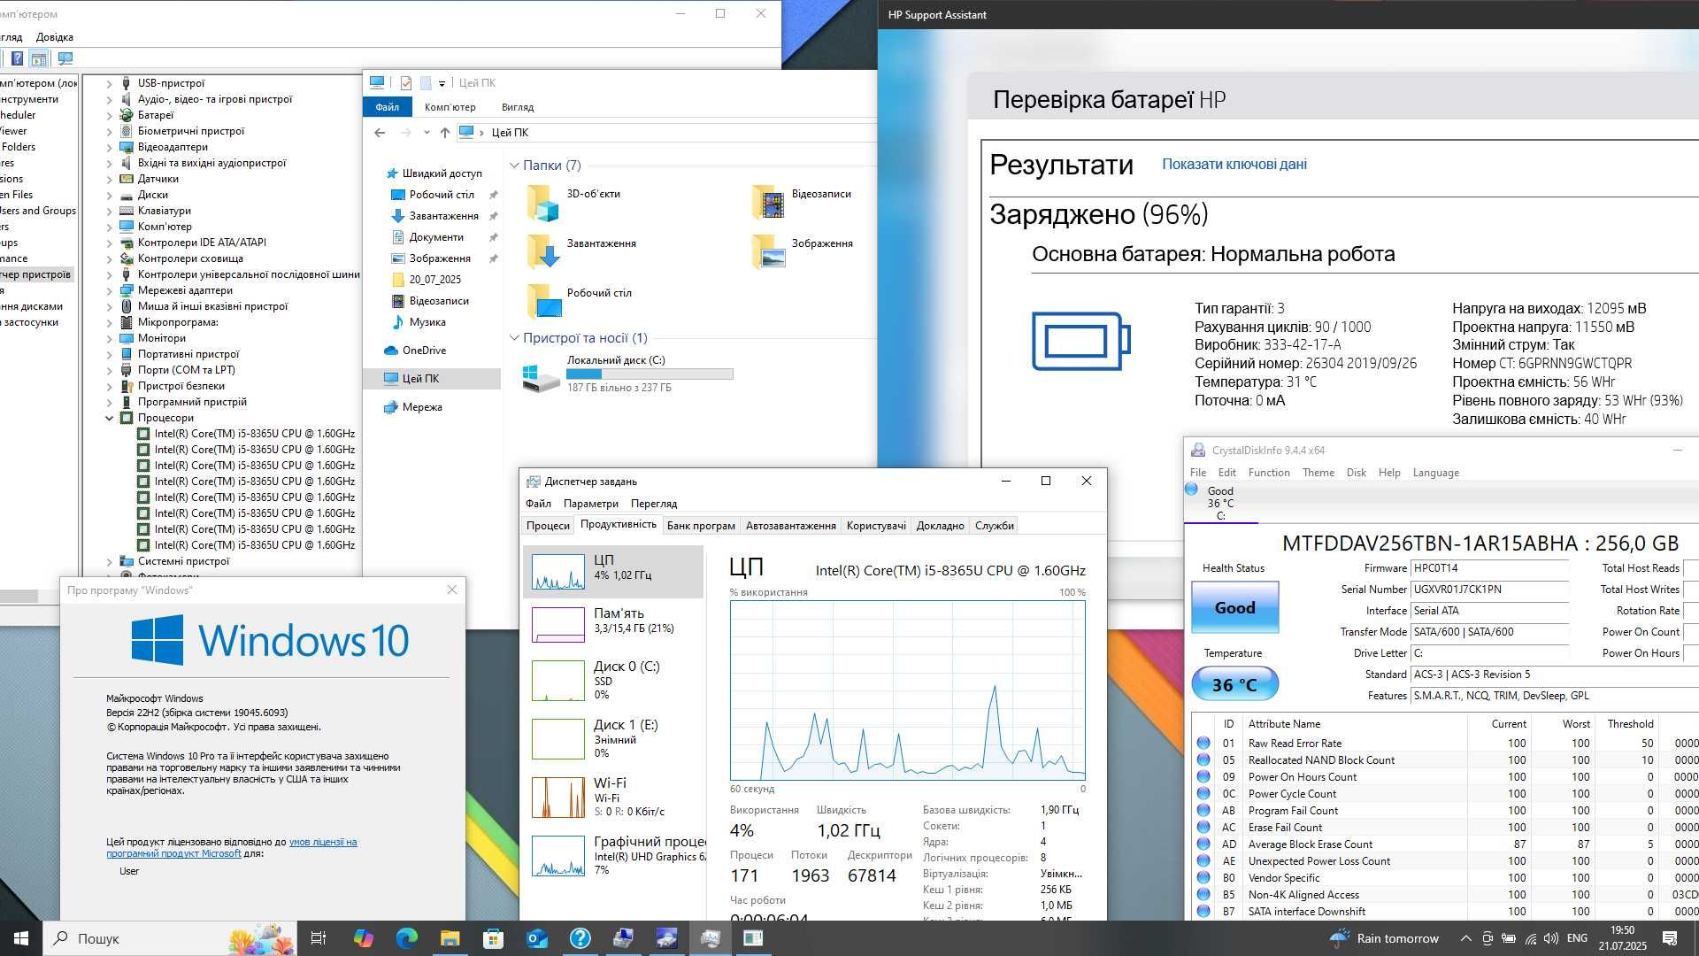This screenshot has width=1699, height=956.
Task: Open the Файл tab in File Explorer
Action: [387, 107]
